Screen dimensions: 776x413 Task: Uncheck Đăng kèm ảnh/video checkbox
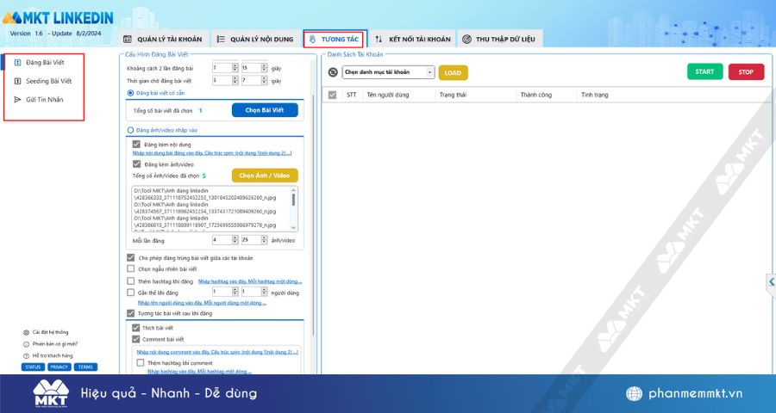point(136,164)
